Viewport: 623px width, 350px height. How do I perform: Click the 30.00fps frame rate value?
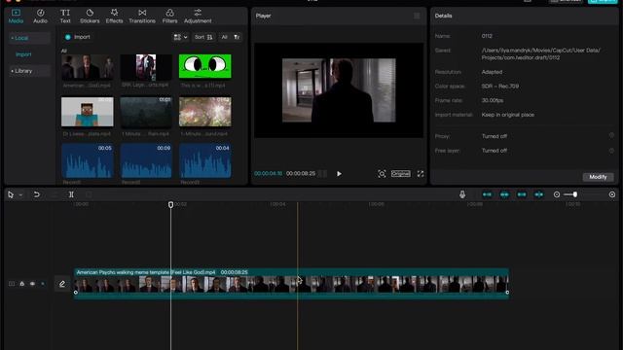pos(493,100)
